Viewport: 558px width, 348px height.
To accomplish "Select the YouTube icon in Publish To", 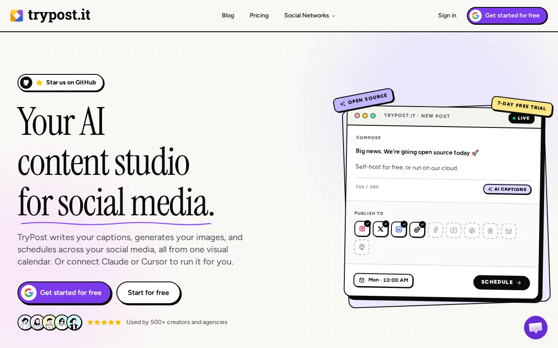I will tap(454, 231).
